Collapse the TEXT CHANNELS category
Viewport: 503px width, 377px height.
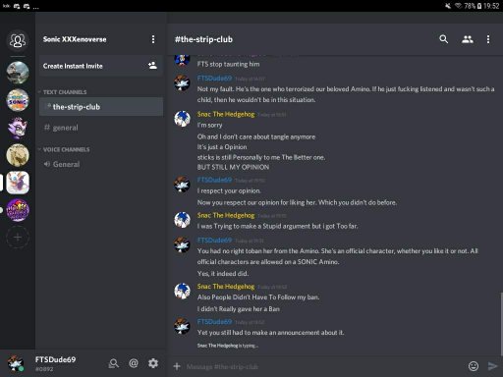click(63, 92)
